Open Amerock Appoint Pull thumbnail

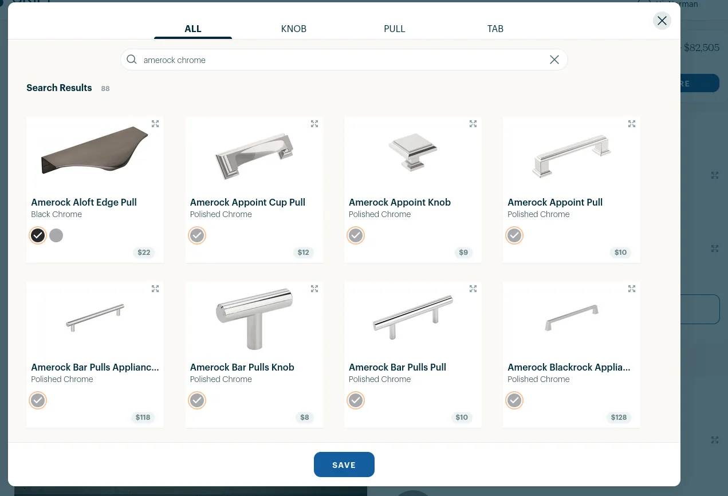[572, 156]
